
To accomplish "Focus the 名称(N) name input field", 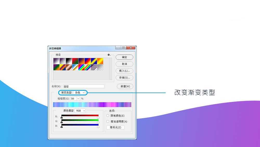I will [84, 86].
